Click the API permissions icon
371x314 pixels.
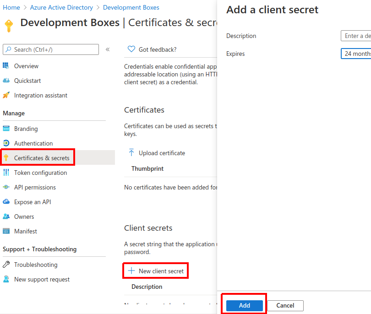[x=6, y=187]
